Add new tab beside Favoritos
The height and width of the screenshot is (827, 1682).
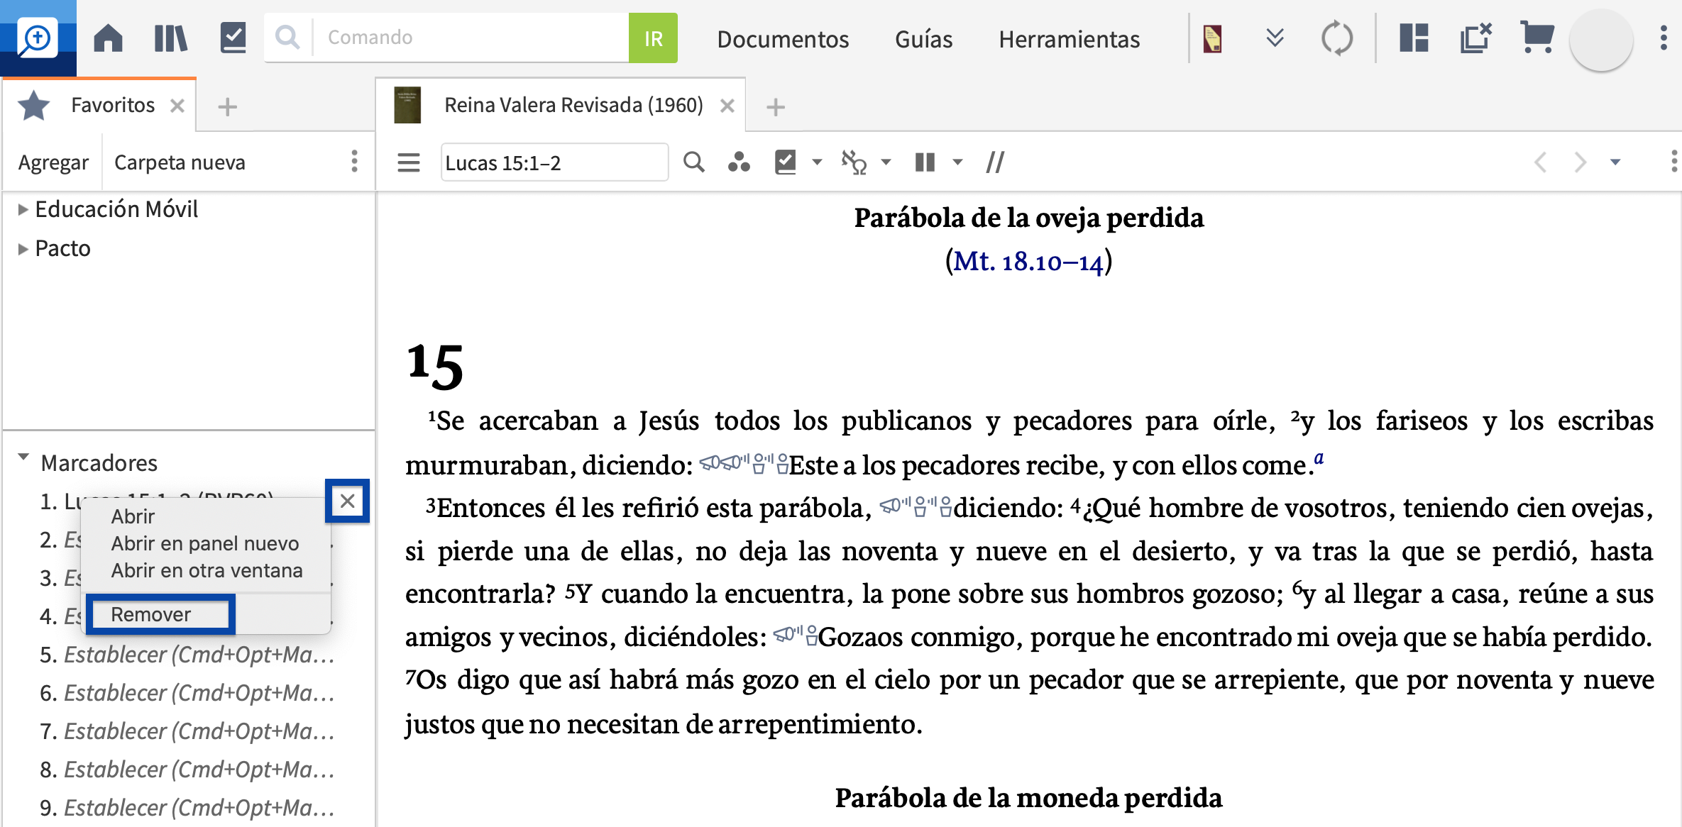227,107
